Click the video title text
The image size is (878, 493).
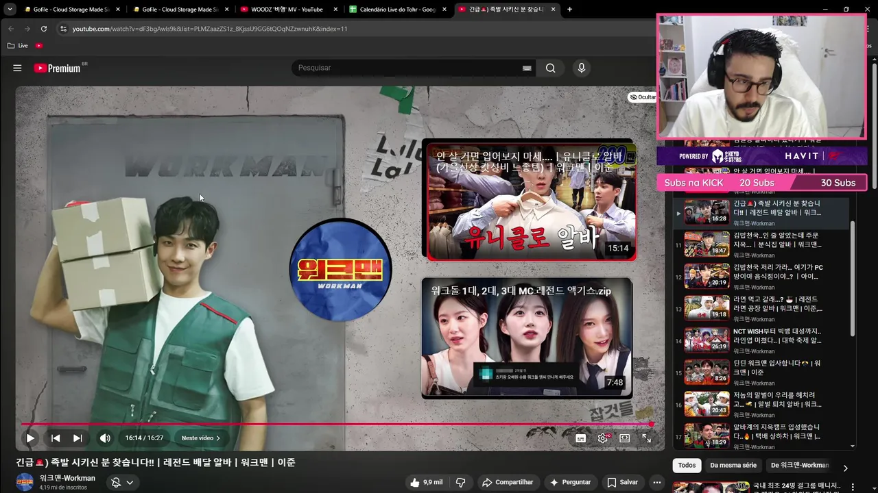coord(156,462)
